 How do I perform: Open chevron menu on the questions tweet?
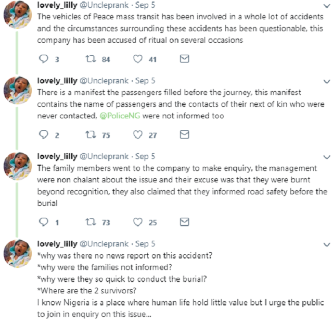pos(326,244)
